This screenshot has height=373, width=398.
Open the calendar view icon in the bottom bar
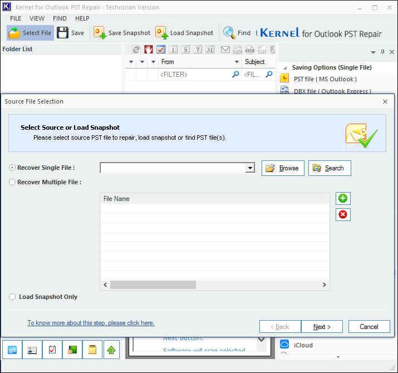coord(12,350)
